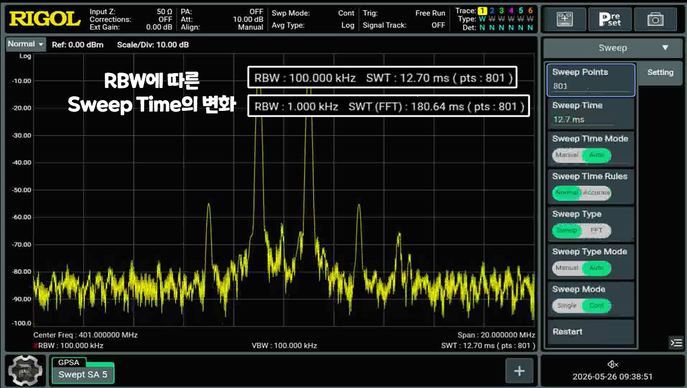Select trace 3 number indicator
Screen dimensions: 687x388
[502, 10]
